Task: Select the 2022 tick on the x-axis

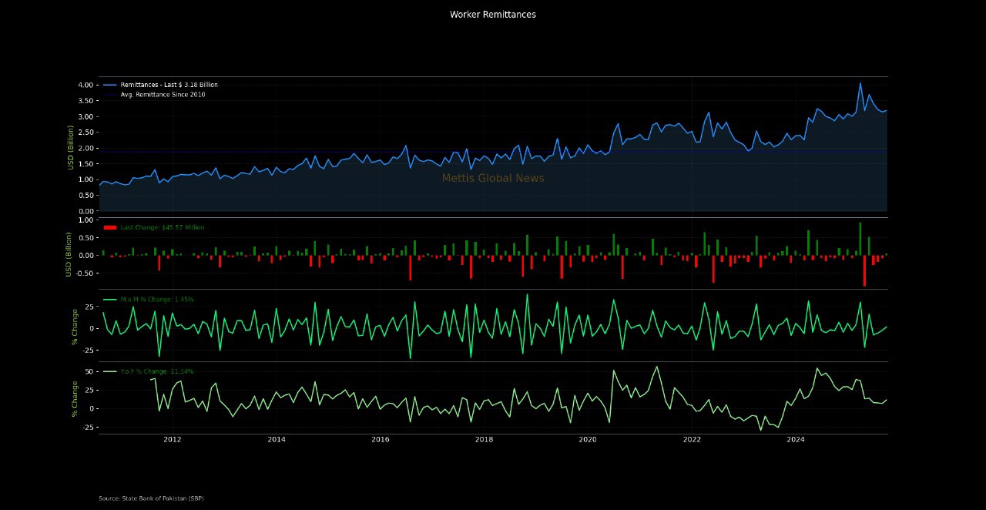Action: coord(692,440)
